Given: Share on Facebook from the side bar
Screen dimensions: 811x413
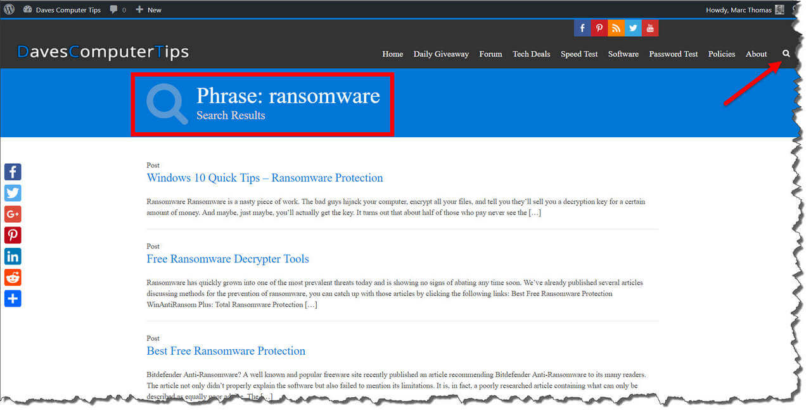Looking at the screenshot, I should pyautogui.click(x=13, y=171).
